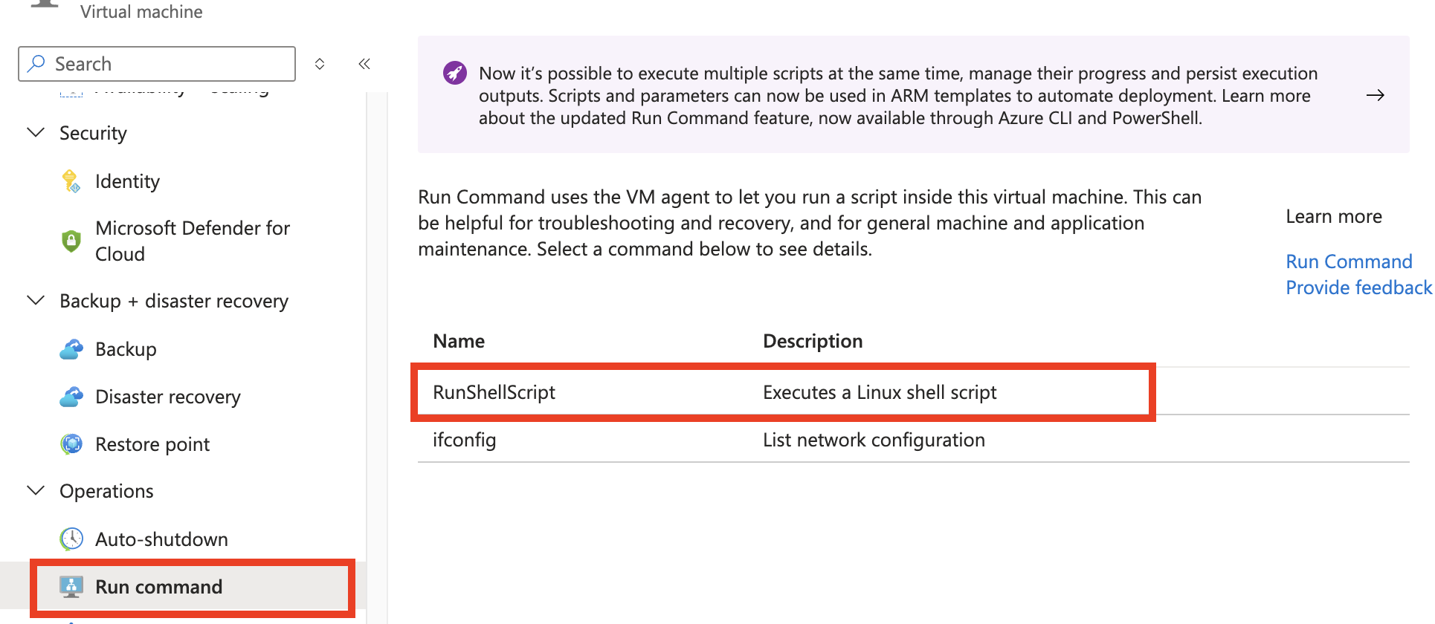Click the Identity key icon
The image size is (1435, 624).
tap(71, 181)
